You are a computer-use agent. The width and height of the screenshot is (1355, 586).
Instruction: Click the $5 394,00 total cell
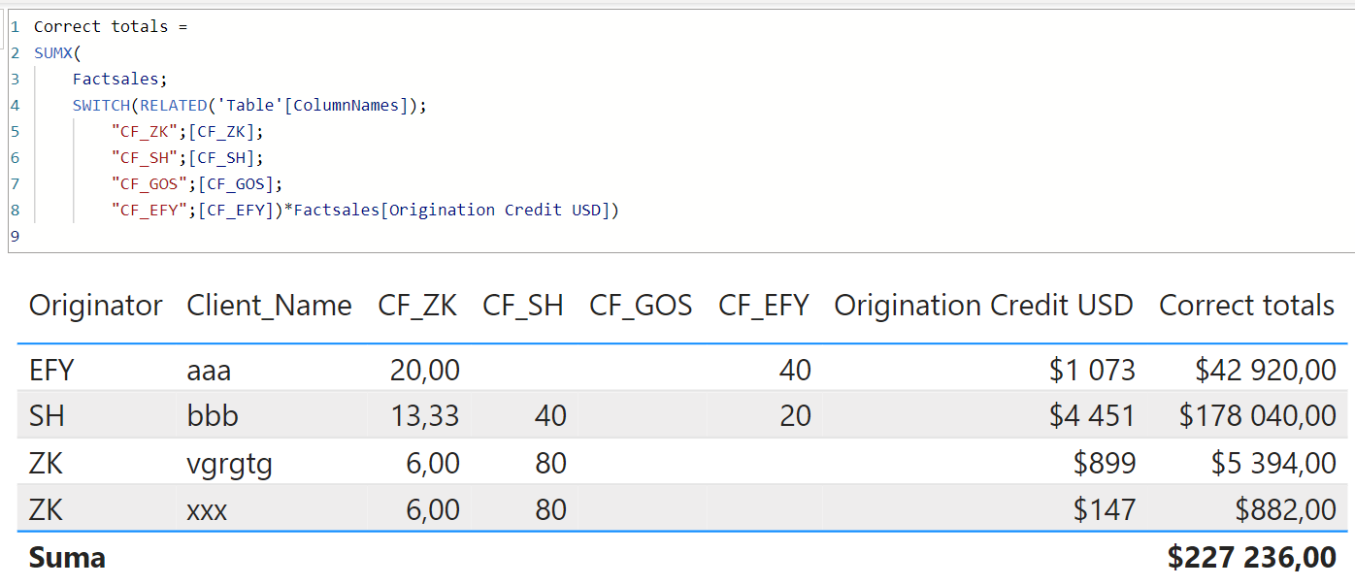click(x=1273, y=464)
